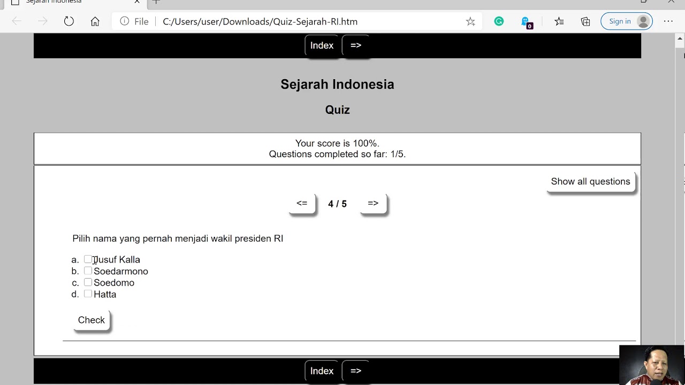Click the question text about wakil presiden RI

pos(178,238)
